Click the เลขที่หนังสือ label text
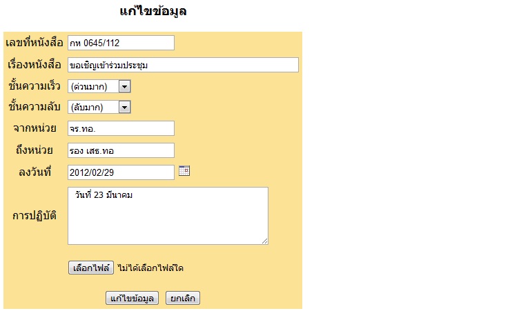The image size is (530, 331). tap(35, 43)
